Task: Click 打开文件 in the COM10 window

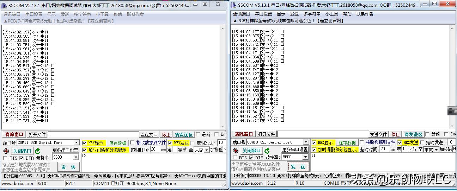Action: [267, 134]
